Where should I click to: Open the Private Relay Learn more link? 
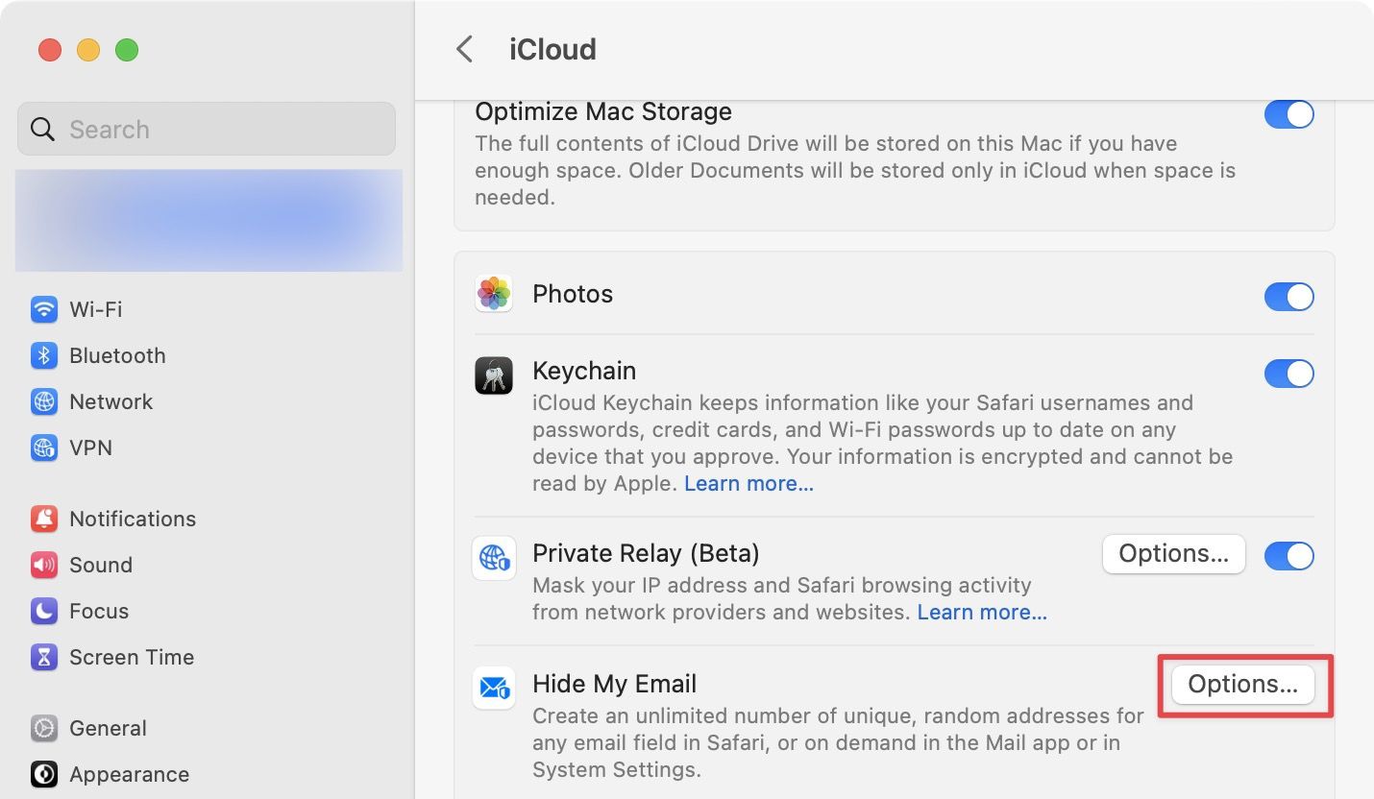981,612
